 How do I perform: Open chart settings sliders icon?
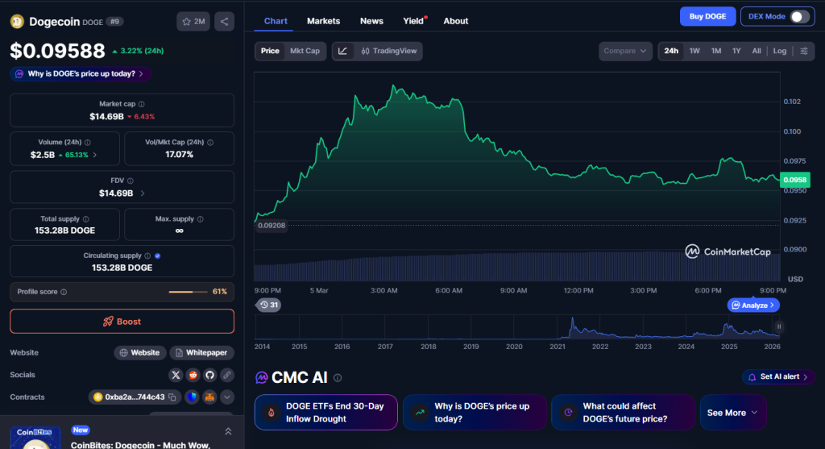[x=803, y=51]
